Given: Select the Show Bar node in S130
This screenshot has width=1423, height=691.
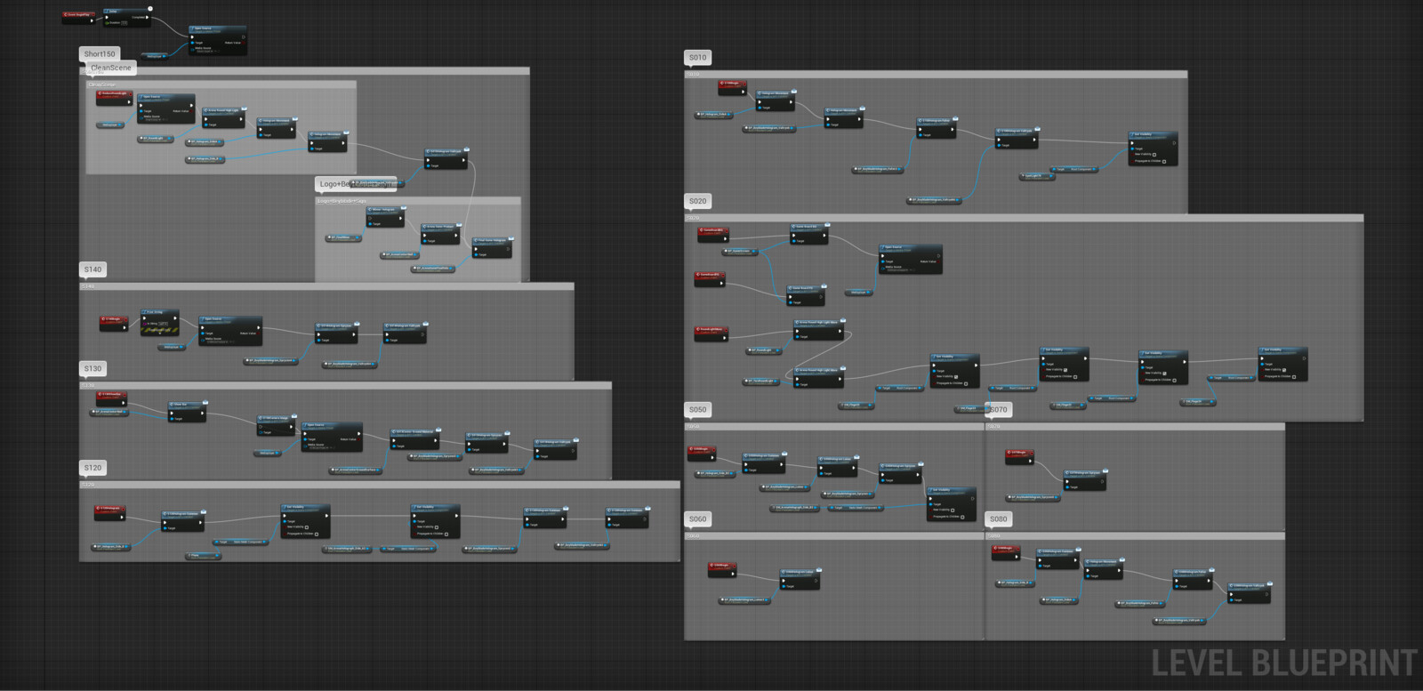Looking at the screenshot, I should click(x=187, y=412).
